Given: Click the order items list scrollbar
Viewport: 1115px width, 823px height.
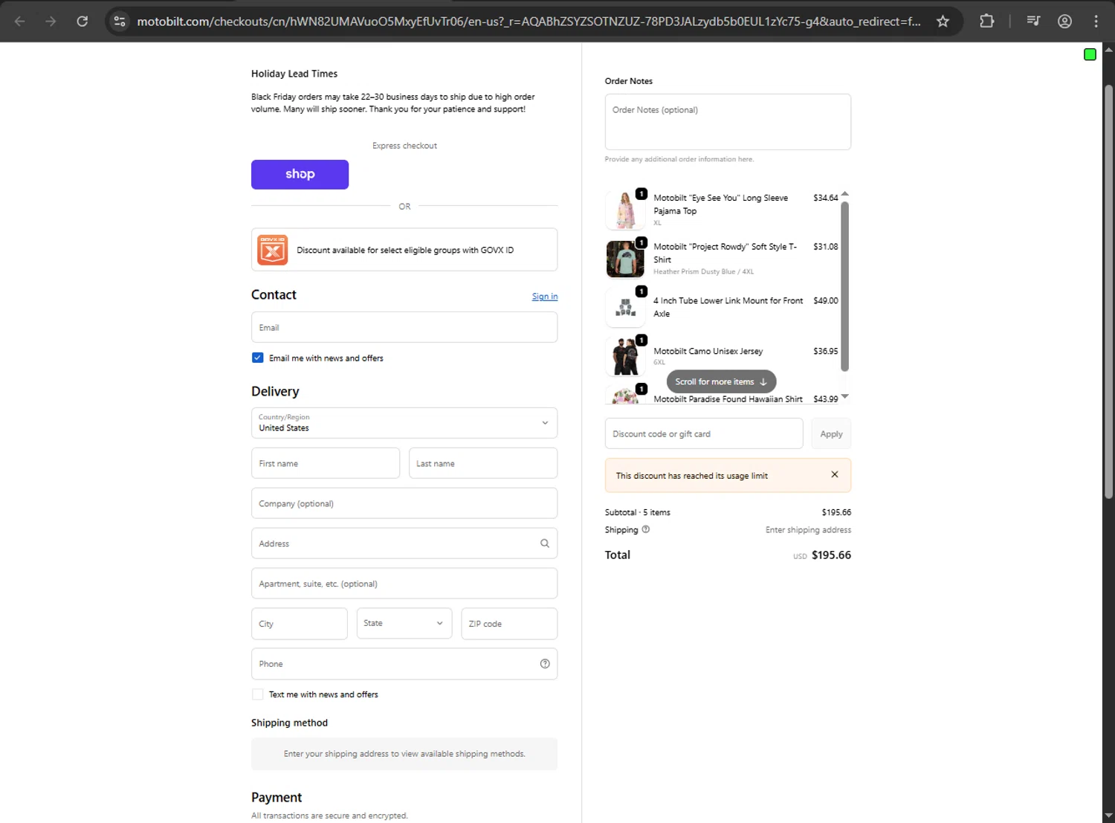Looking at the screenshot, I should pyautogui.click(x=844, y=286).
